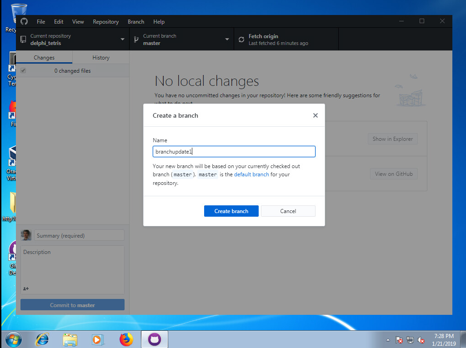
Task: Close the Create a branch dialog with X
Action: 315,115
